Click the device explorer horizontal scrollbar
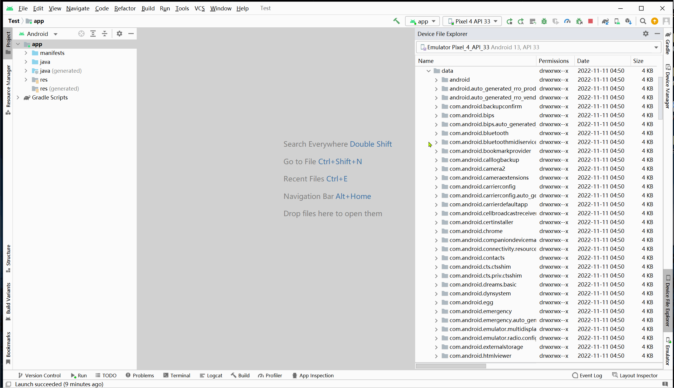The height and width of the screenshot is (388, 674). click(451, 366)
